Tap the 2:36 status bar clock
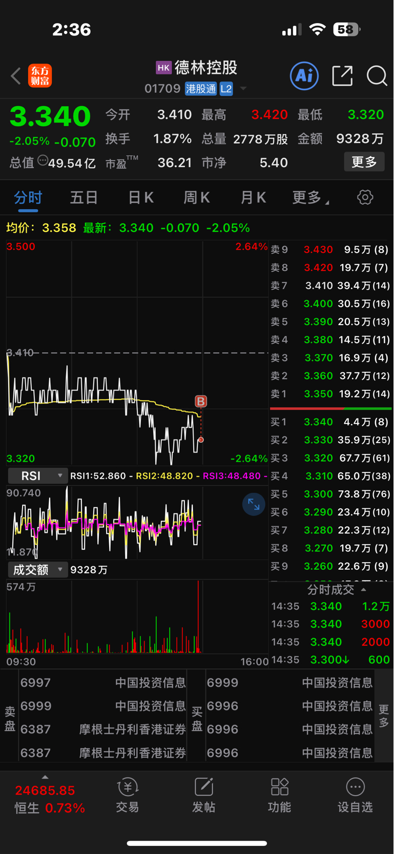394x854 pixels. coord(72,30)
